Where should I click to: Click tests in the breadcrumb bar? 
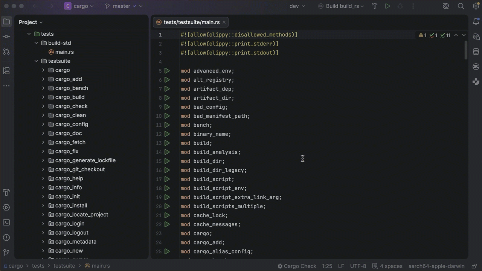(x=38, y=266)
